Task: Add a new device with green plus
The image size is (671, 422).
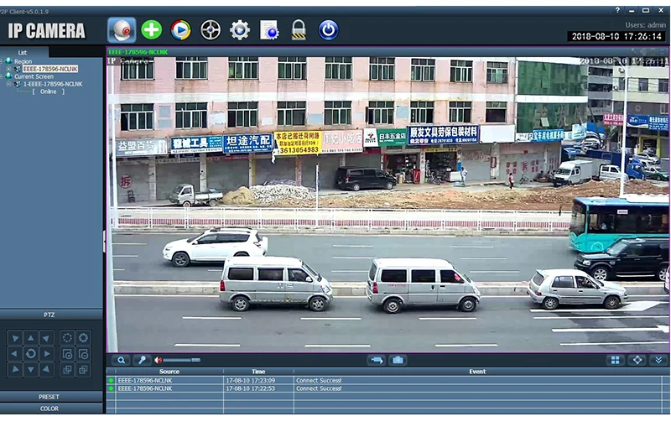Action: (x=152, y=30)
